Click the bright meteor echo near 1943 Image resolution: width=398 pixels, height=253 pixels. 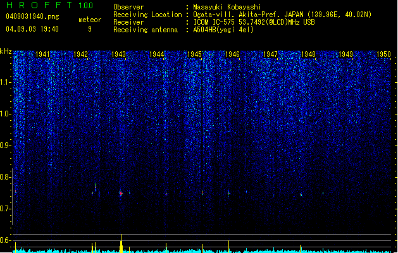tap(121, 194)
